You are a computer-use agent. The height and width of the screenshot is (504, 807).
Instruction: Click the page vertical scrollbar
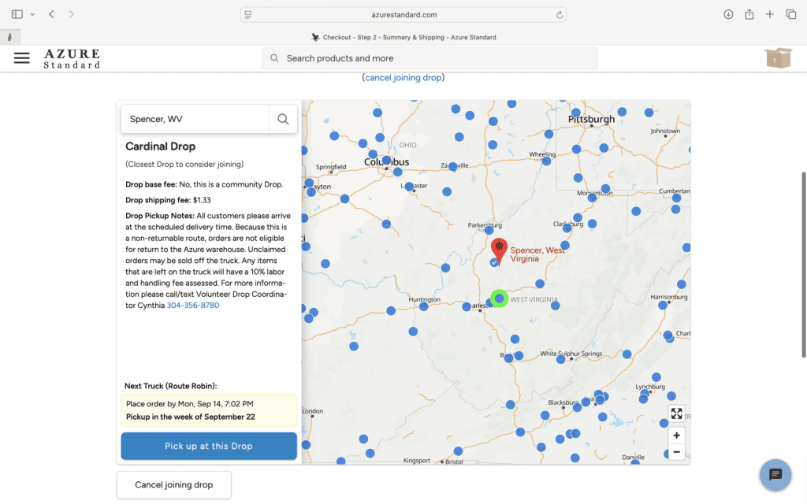pyautogui.click(x=803, y=265)
